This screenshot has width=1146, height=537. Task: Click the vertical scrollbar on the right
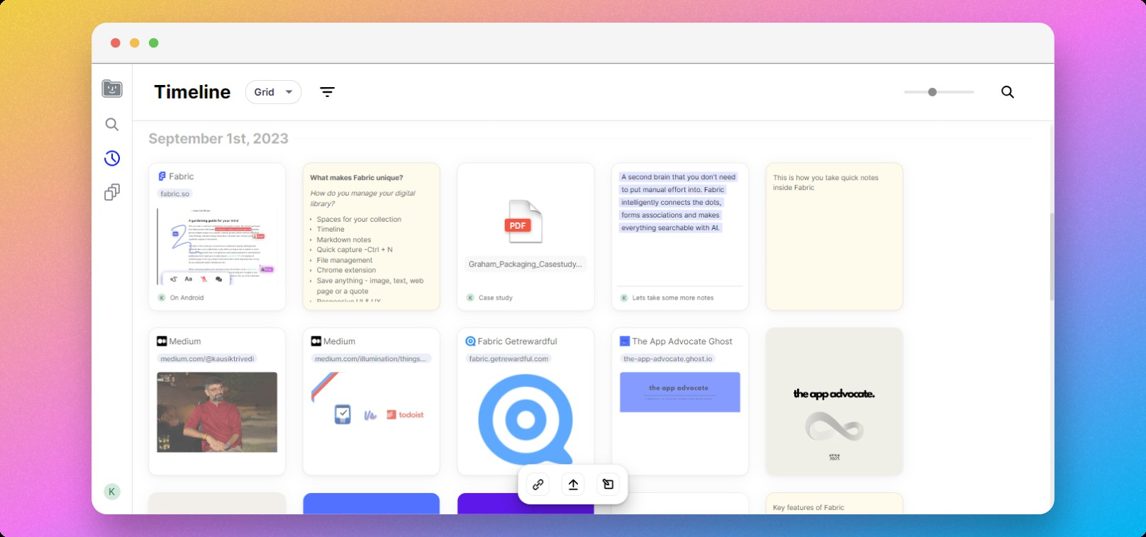click(x=1052, y=256)
